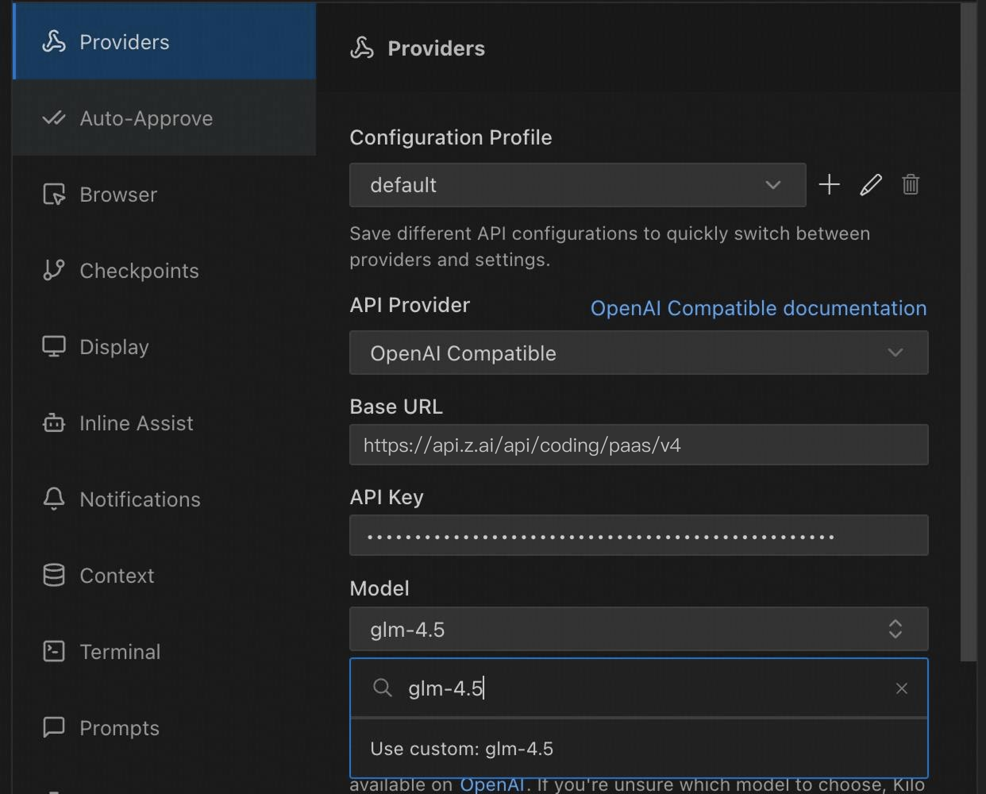Viewport: 986px width, 794px height.
Task: Click the Model label
Action: point(379,589)
